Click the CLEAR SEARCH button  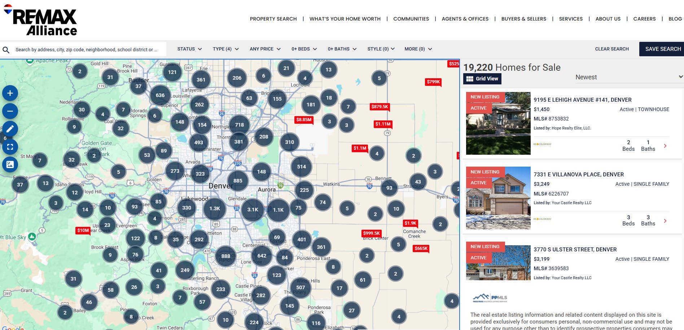tap(612, 49)
